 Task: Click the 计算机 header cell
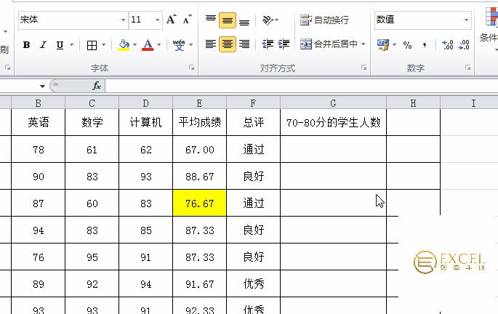coord(146,122)
